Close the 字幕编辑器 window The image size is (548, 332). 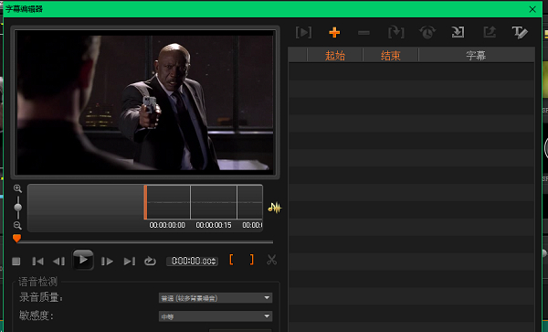coord(532,9)
